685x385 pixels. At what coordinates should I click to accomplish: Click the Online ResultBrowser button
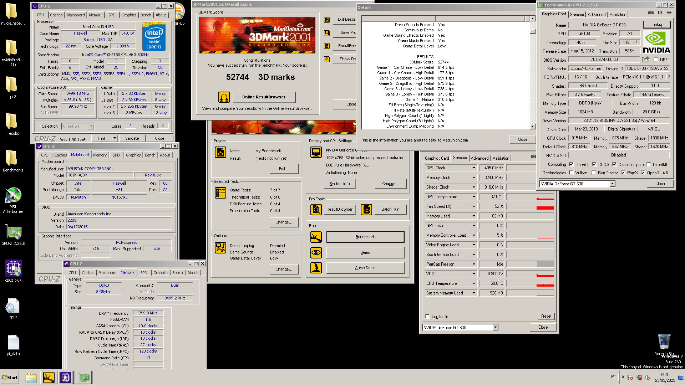coord(264,97)
